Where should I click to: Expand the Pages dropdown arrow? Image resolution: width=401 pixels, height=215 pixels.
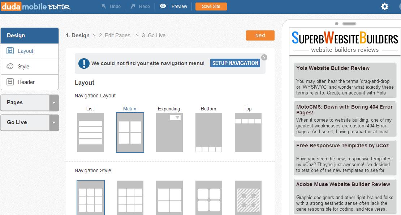pyautogui.click(x=54, y=102)
